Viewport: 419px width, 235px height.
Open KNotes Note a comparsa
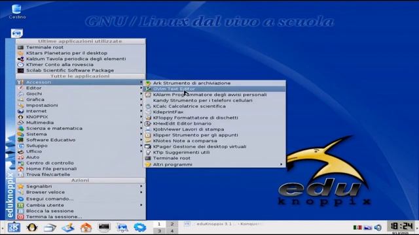tap(215, 141)
